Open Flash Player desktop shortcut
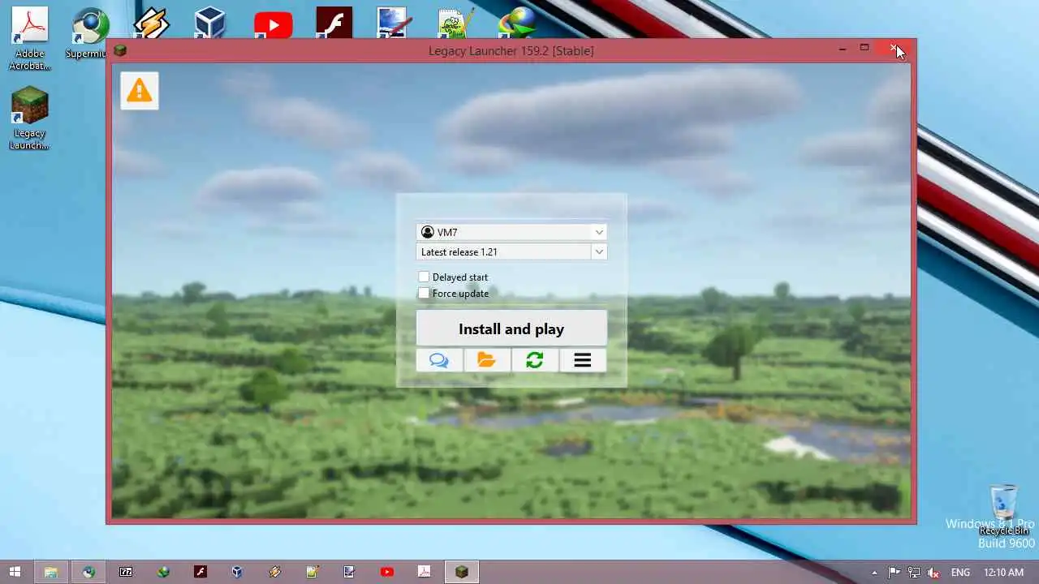This screenshot has height=584, width=1039. click(334, 24)
